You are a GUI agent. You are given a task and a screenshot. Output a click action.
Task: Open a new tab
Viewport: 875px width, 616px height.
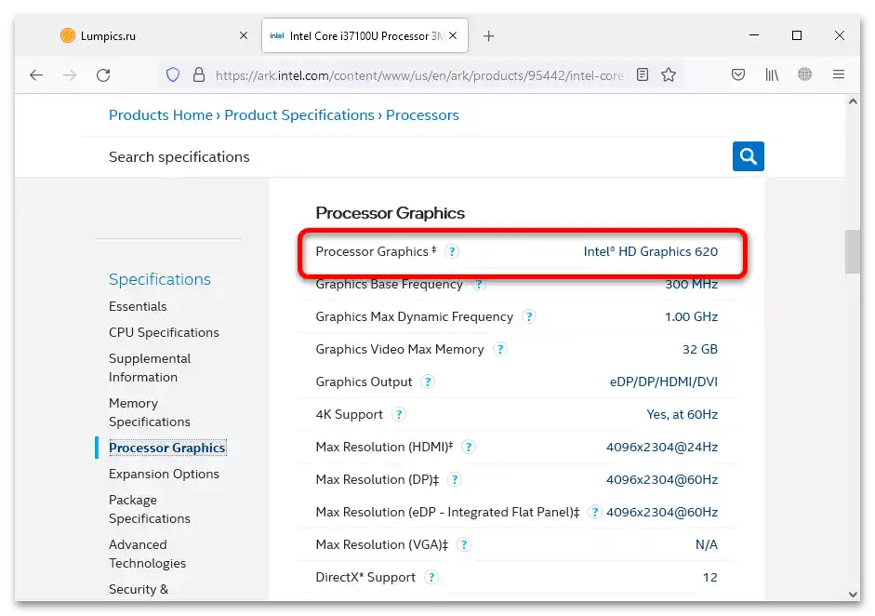pos(488,36)
